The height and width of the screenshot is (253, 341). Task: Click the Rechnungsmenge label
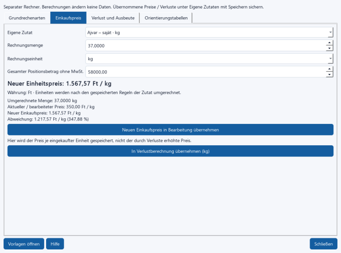coord(25,45)
